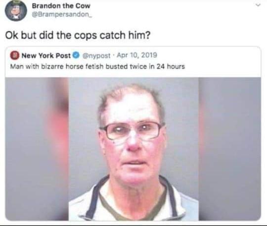Open Brandon the Cow's profile avatar
The image size is (267, 226).
16,11
